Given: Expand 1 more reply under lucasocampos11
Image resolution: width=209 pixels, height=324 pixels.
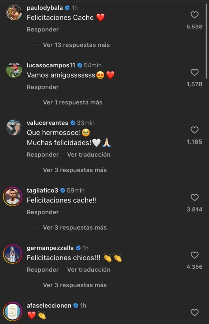Looking at the screenshot, I should 72,103.
